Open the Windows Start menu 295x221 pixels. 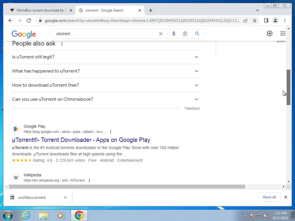pyautogui.click(x=7, y=215)
